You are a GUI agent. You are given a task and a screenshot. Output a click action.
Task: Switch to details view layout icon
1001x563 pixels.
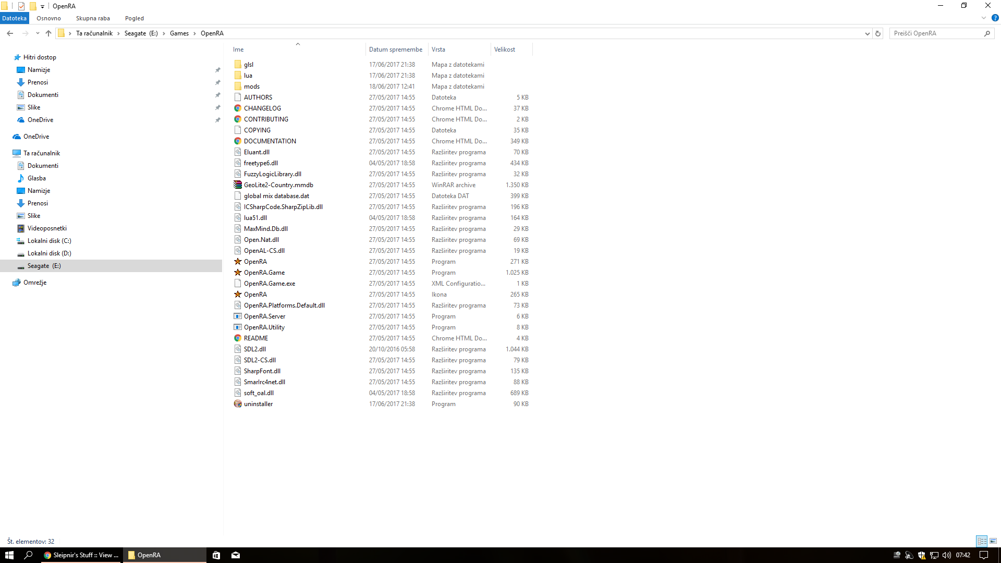(982, 541)
